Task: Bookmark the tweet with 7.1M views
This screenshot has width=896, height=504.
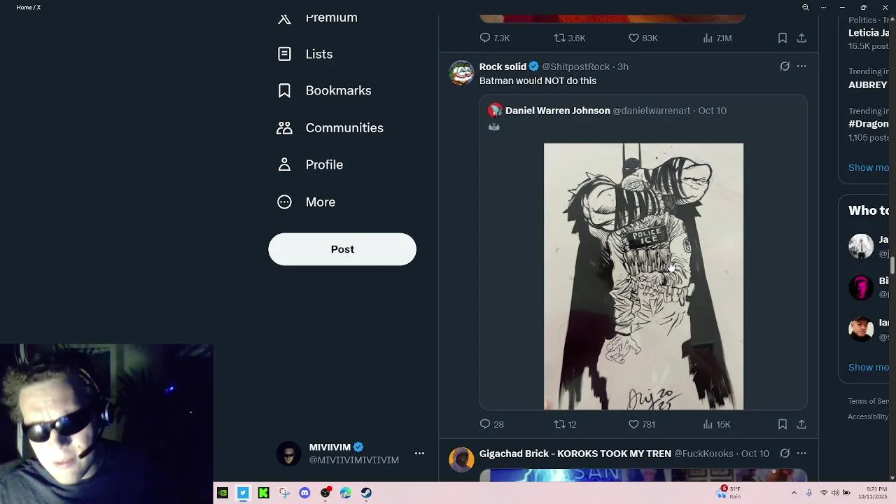Action: (x=783, y=38)
